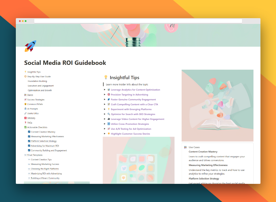Click the bulb icon next to Experiment with Emerging Platforms
Screen dimensions: 276x202
click(x=109, y=109)
